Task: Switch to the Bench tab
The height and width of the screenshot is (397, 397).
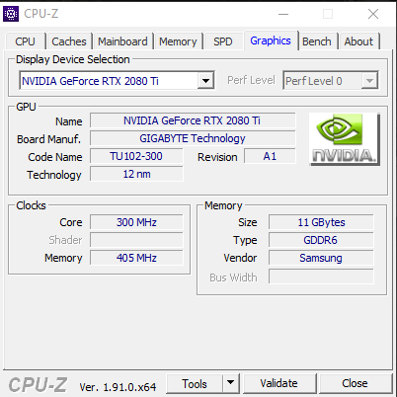Action: tap(317, 41)
